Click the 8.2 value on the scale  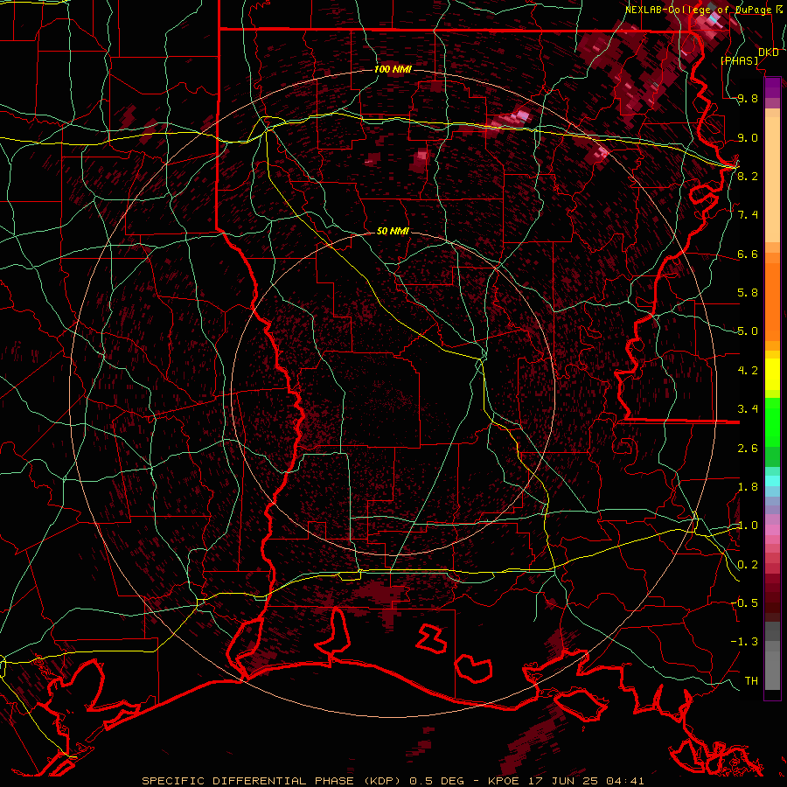pyautogui.click(x=748, y=176)
